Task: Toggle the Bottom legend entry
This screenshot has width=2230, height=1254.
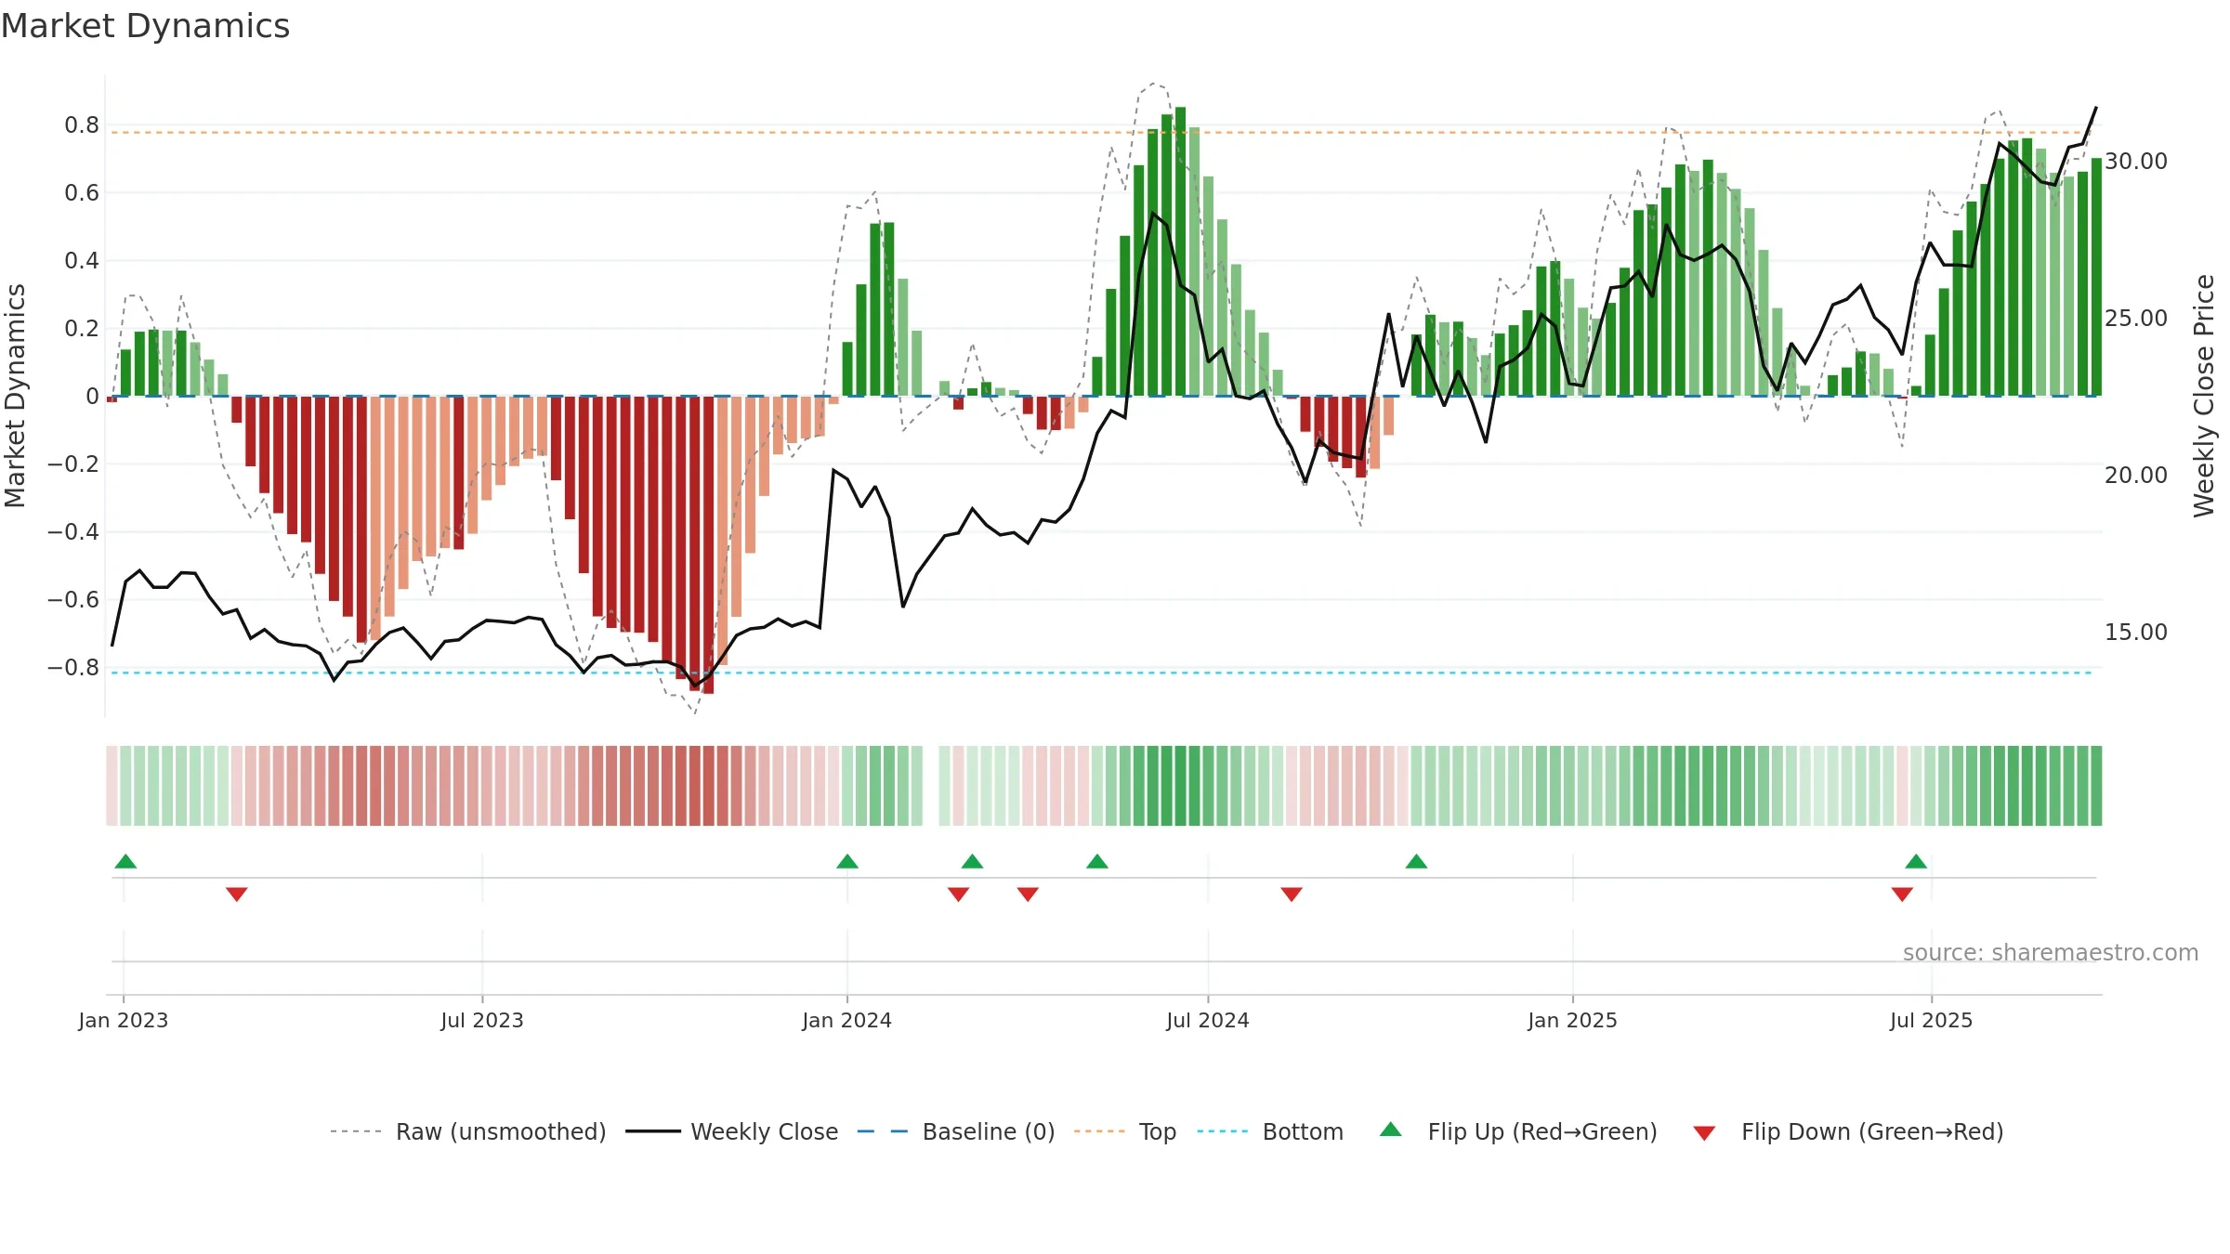Action: (x=1271, y=1131)
